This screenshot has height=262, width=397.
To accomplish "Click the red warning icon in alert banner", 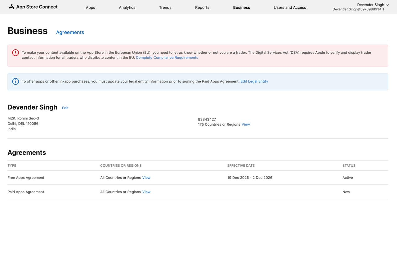I will click(x=15, y=52).
